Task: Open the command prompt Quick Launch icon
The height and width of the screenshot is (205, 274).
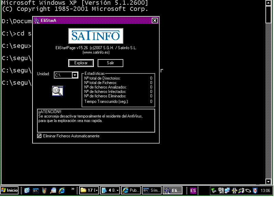Action: pos(36,190)
